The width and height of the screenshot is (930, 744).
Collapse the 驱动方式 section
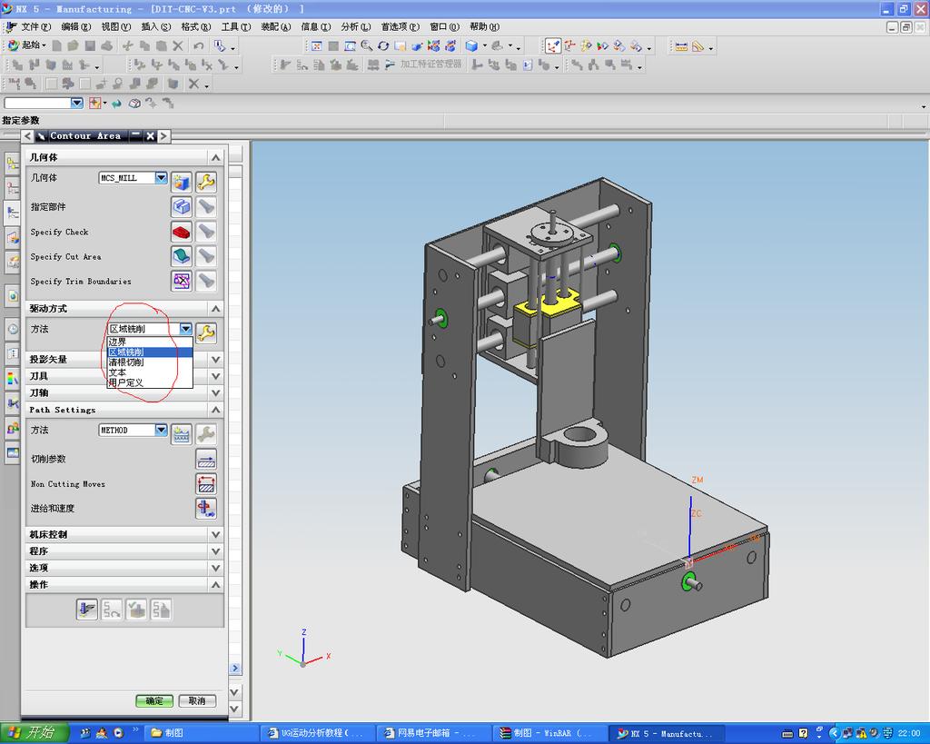(x=215, y=309)
